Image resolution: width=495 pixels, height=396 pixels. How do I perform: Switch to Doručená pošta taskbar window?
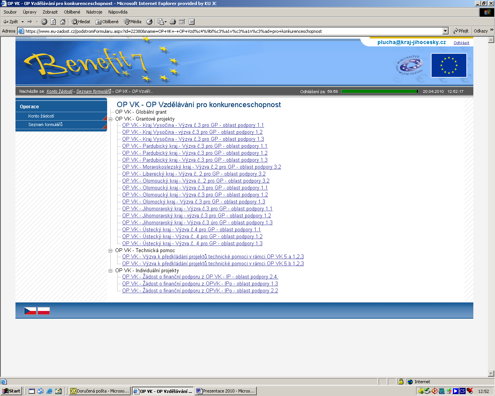100,391
